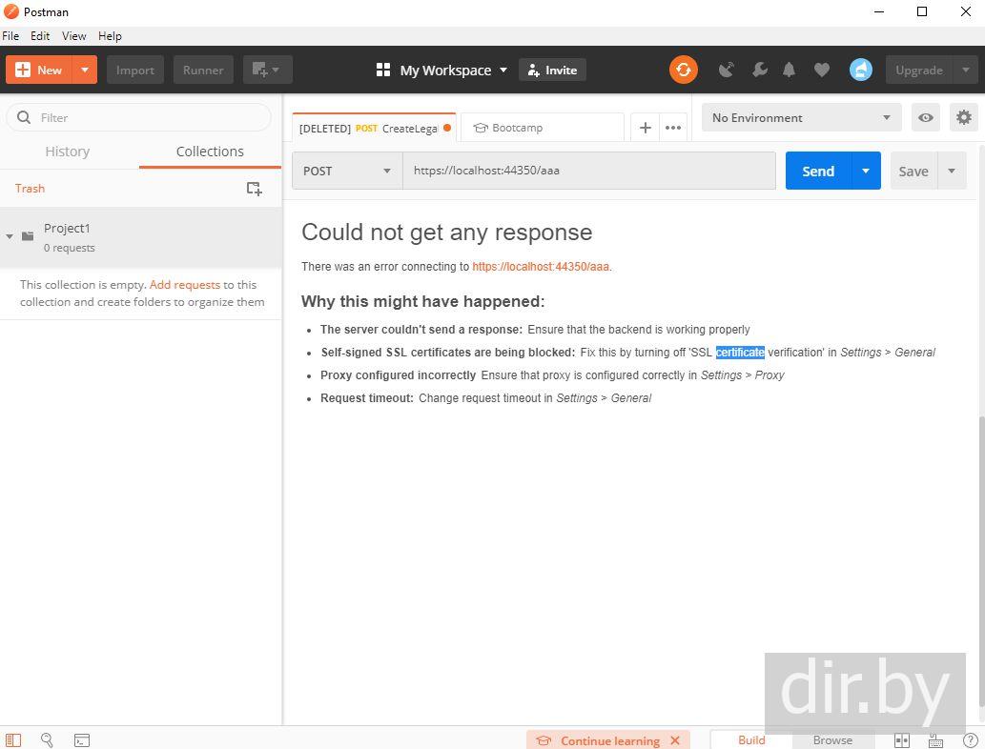Expand the No Environment dropdown

pyautogui.click(x=801, y=117)
